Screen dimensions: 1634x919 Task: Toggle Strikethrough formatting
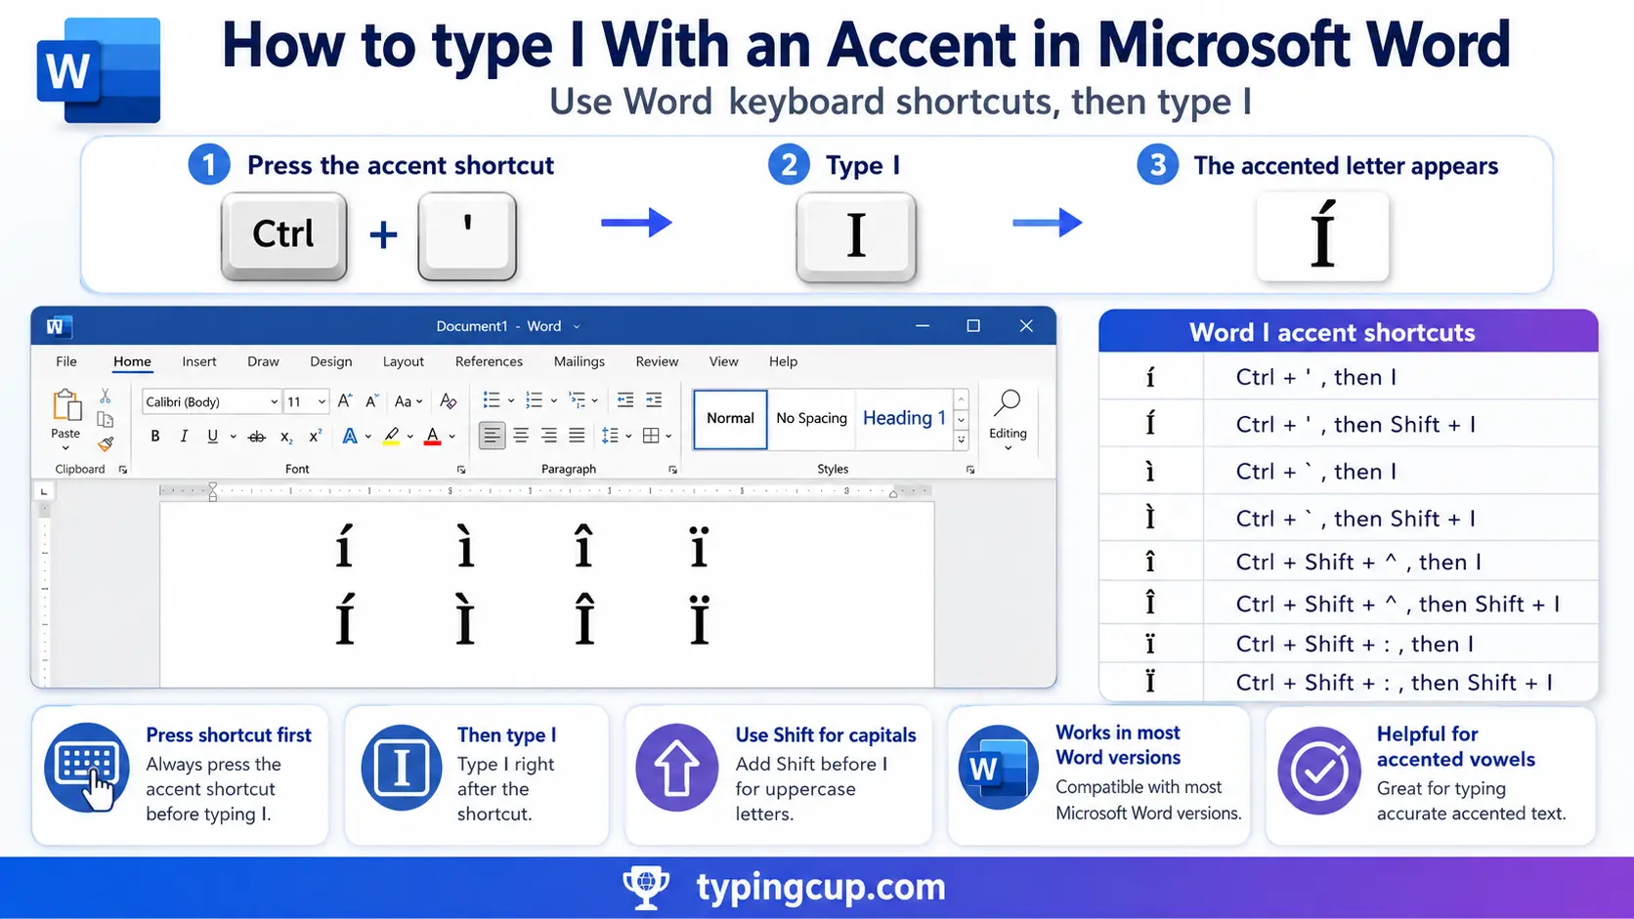point(257,437)
